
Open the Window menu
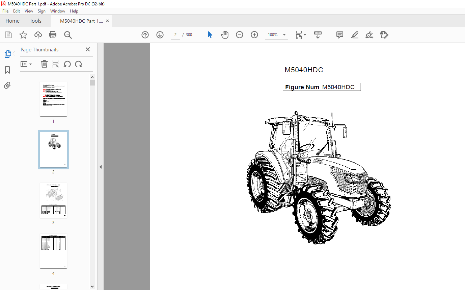click(58, 11)
